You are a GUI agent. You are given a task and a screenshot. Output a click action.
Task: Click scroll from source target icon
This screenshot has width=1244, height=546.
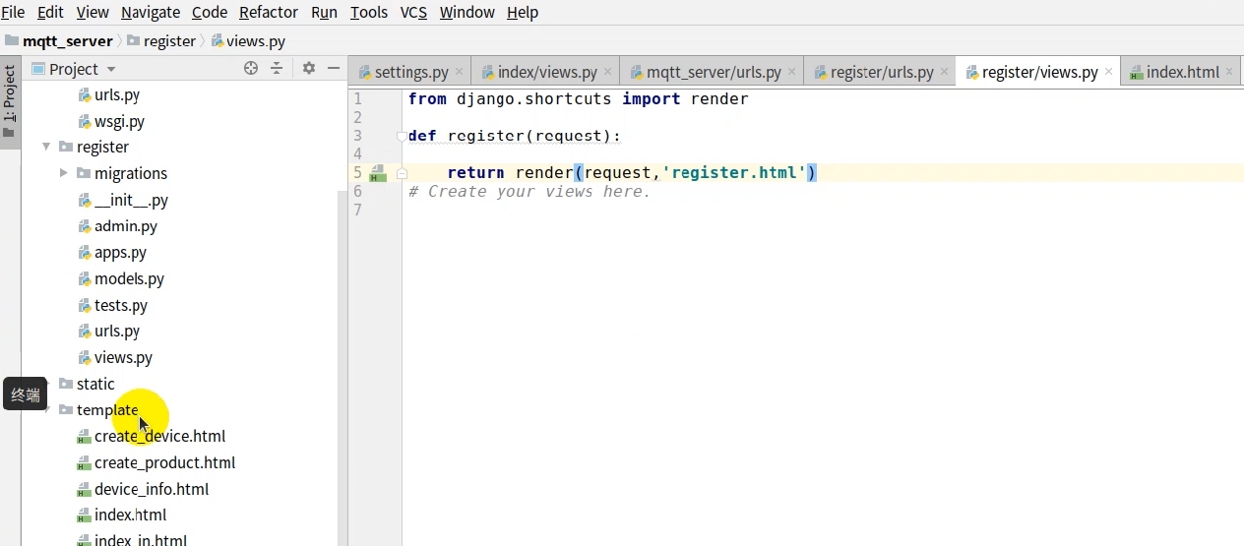(251, 68)
